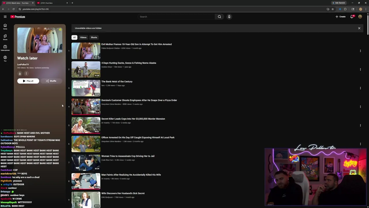Bookmark this page with star icon
Image resolution: width=369 pixels, height=208 pixels.
point(333,9)
